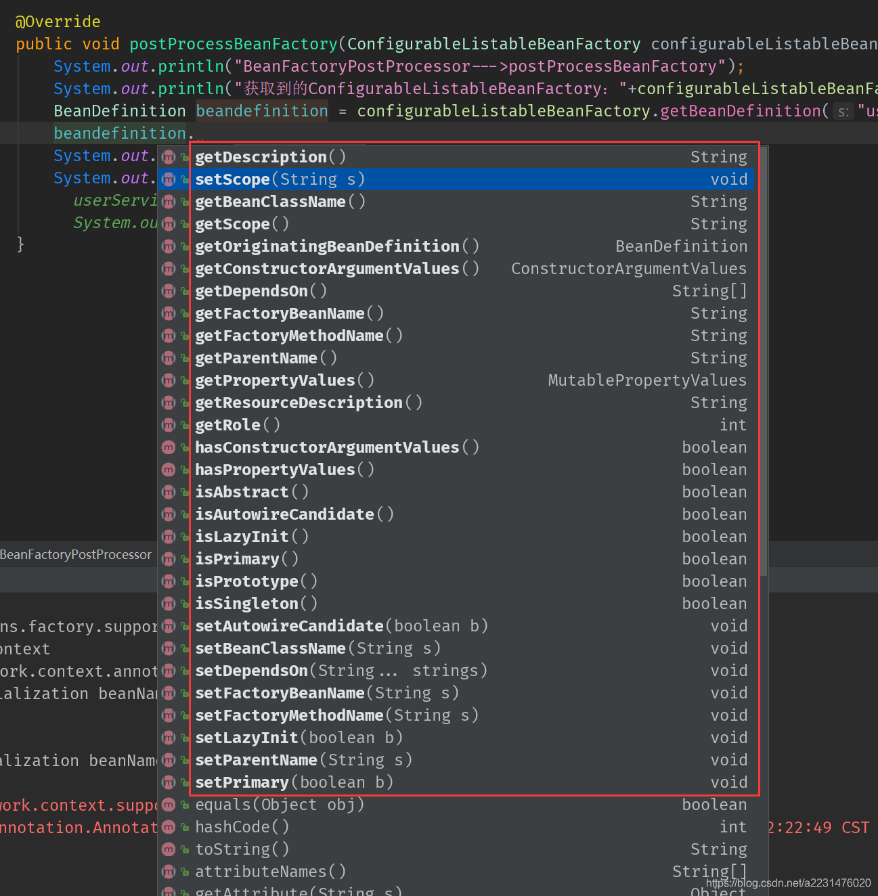Click method icon next to hashCode()
The width and height of the screenshot is (878, 896).
[x=169, y=827]
